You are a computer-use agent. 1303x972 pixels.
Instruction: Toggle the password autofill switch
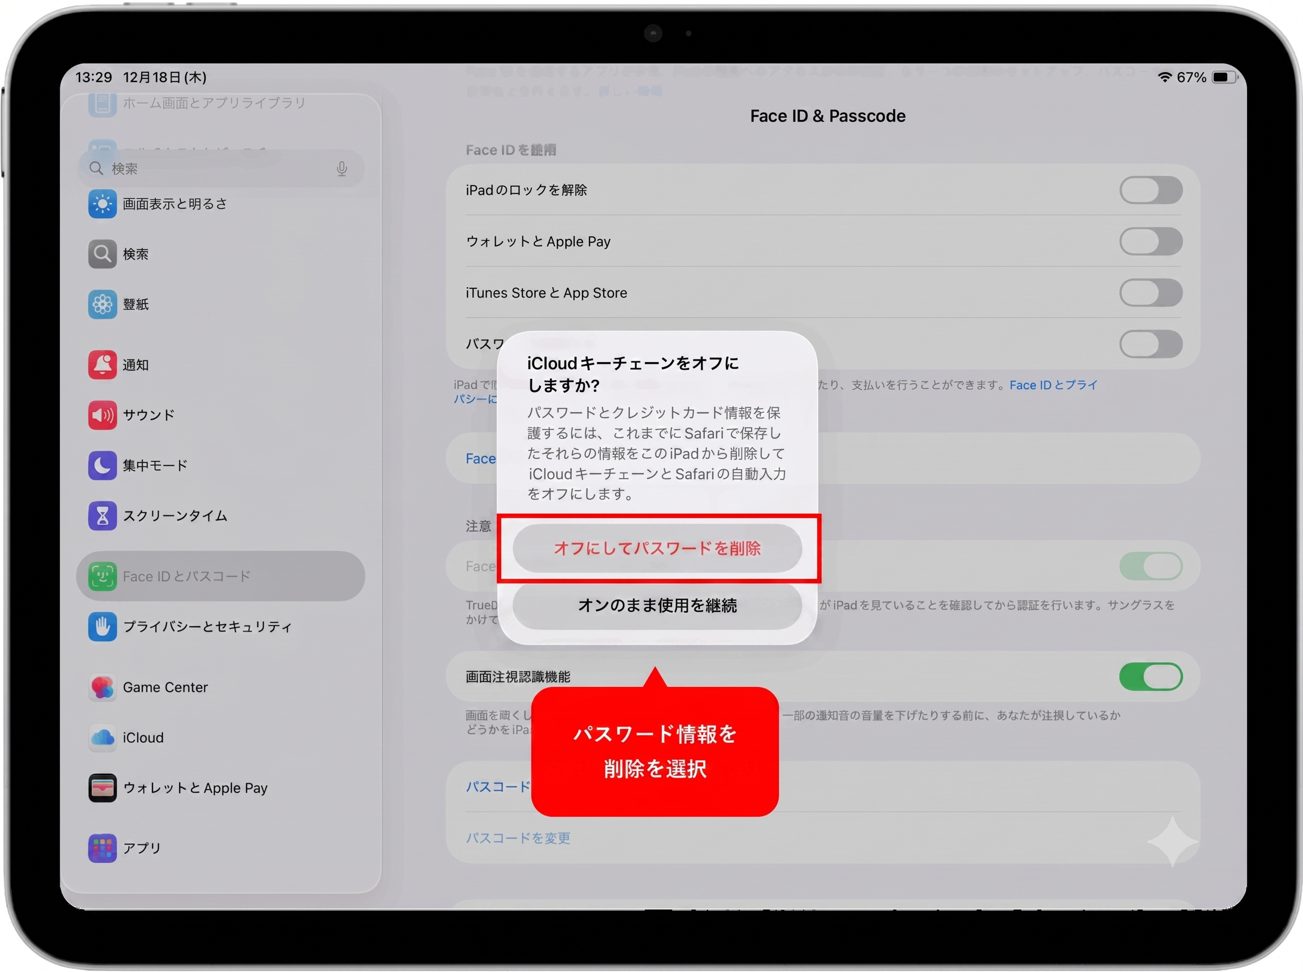[x=1150, y=344]
